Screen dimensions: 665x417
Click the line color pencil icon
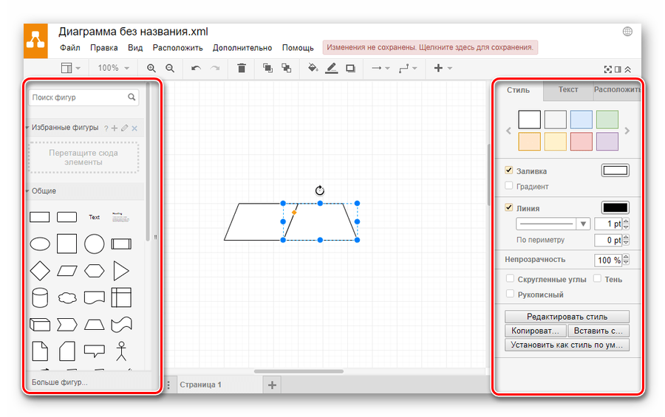(x=331, y=68)
